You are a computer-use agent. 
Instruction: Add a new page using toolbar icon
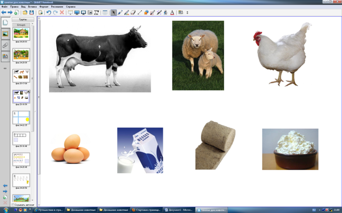click(17, 13)
